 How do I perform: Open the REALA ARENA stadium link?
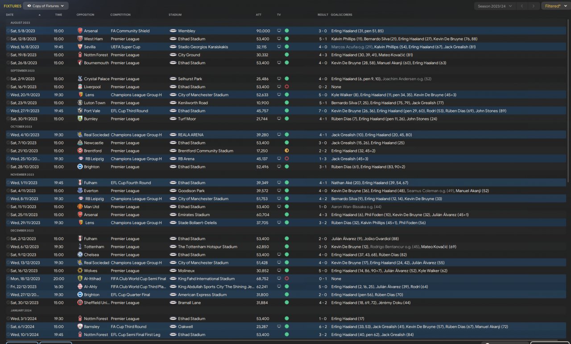[x=190, y=135]
